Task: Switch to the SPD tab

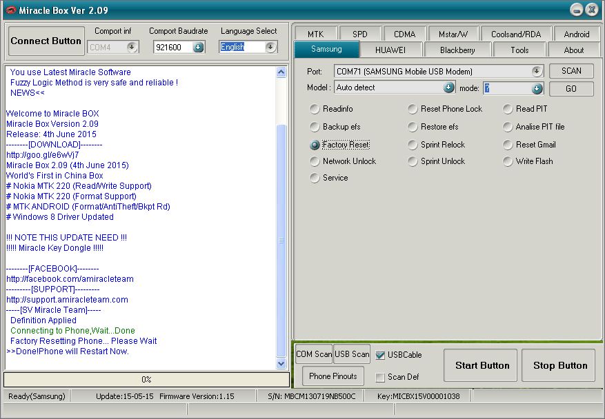Action: click(x=359, y=34)
